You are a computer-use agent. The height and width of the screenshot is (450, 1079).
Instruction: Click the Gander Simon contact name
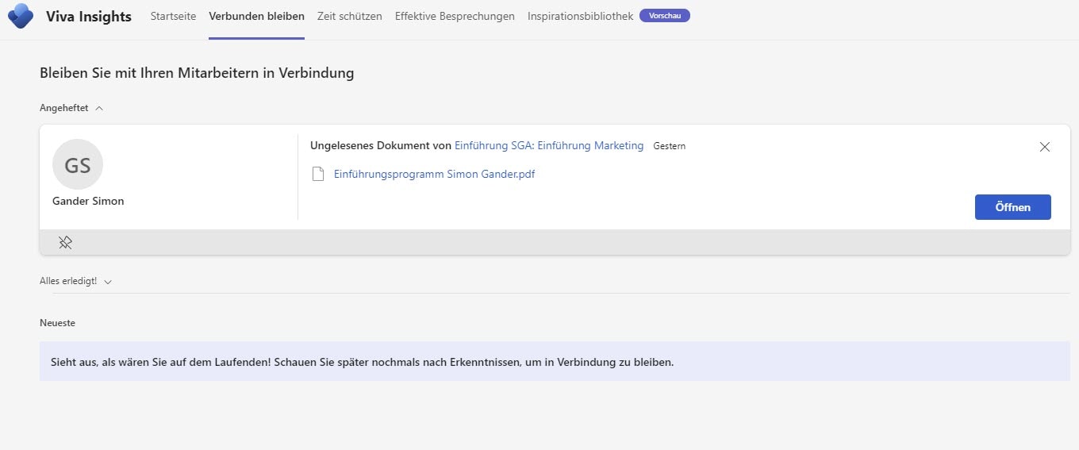point(88,201)
